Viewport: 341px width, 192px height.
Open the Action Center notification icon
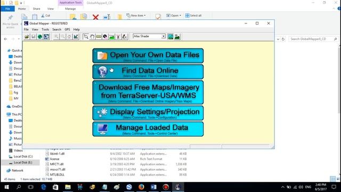pos(334,187)
